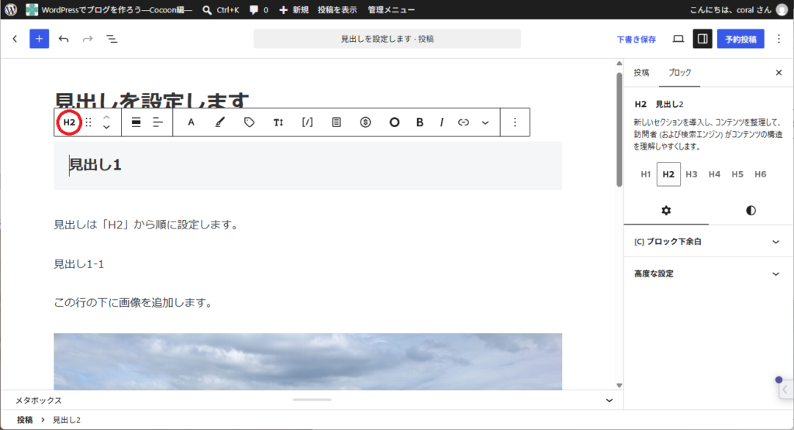794x430 pixels.
Task: Open comments bubble in admin bar
Action: [259, 9]
